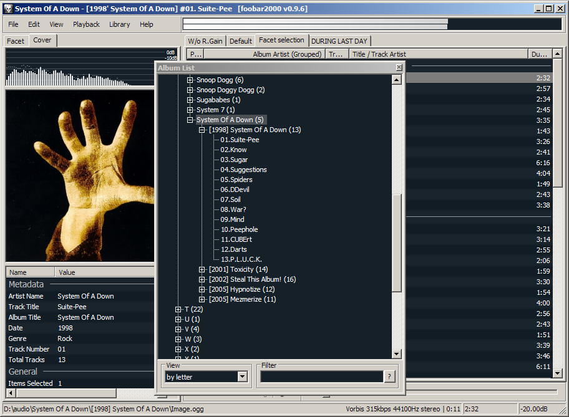This screenshot has width=569, height=417.
Task: Select track 13.P.L.U.C.K. in album tree
Action: click(241, 259)
